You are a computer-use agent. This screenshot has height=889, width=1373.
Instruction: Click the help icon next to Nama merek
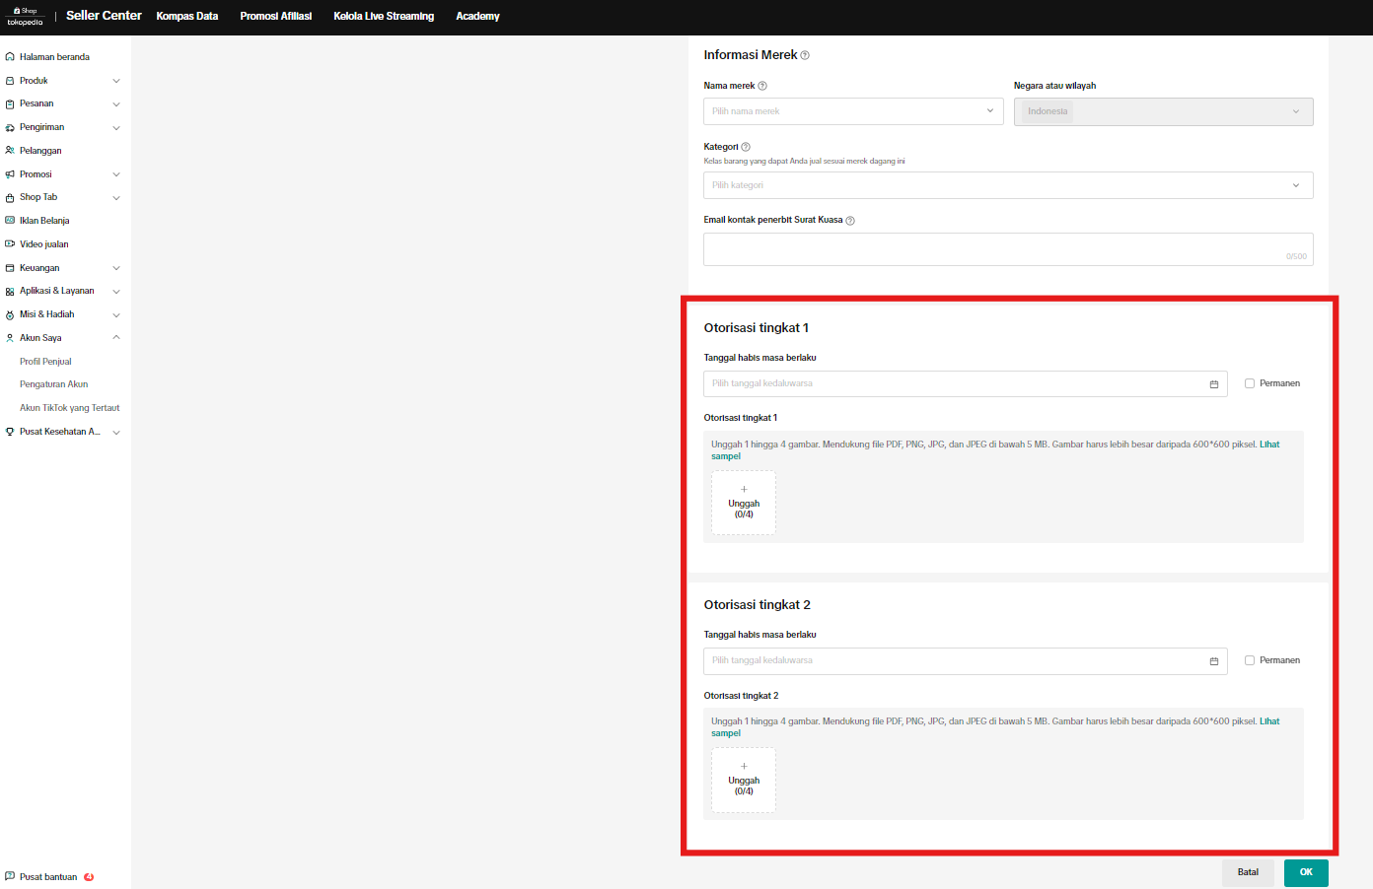pyautogui.click(x=762, y=86)
